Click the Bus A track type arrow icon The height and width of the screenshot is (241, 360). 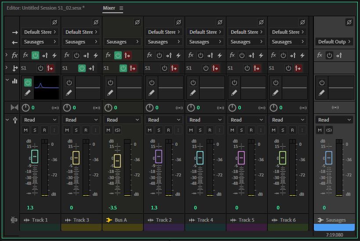pyautogui.click(x=109, y=220)
